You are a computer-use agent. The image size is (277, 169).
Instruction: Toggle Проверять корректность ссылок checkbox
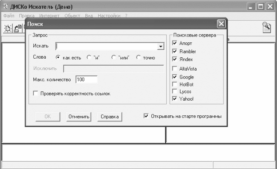tap(36, 93)
